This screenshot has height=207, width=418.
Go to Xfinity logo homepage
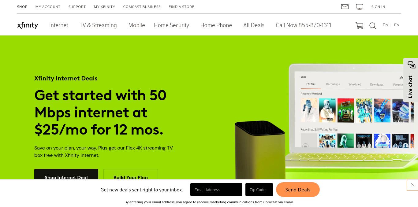click(x=28, y=25)
